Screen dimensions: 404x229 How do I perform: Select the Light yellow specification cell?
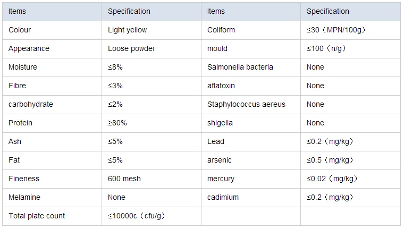(127, 30)
